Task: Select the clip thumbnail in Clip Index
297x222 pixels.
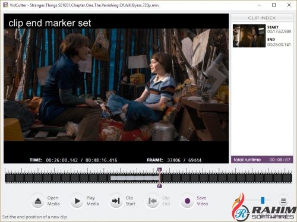Action: [x=249, y=36]
